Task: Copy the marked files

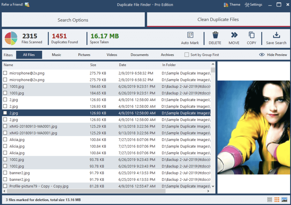Action: pos(251,38)
